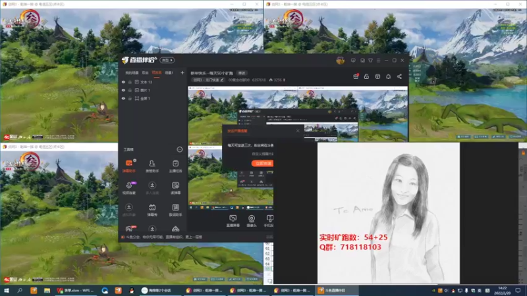Image resolution: width=527 pixels, height=296 pixels.
Task: Click the unlock padlock icon in stream header
Action: pos(366,76)
